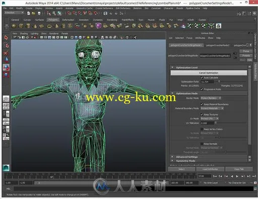This screenshot has width=258, height=199.
Task: Choose the blue cone Move tool
Action: pyautogui.click(x=6, y=60)
